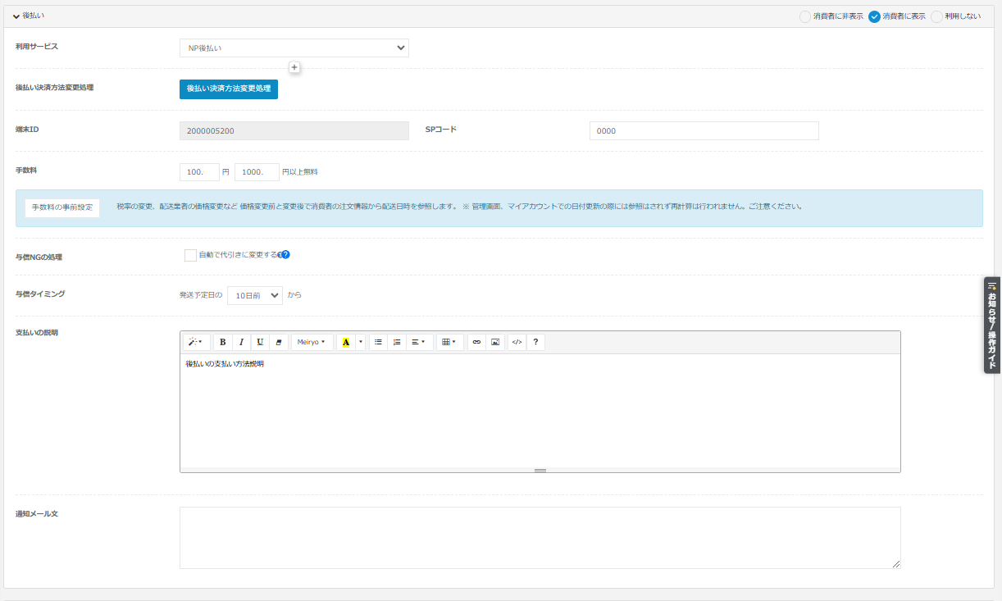Screen dimensions: 1002x601
Task: Enable 自動で代引きに変更する checkbox
Action: click(x=190, y=255)
